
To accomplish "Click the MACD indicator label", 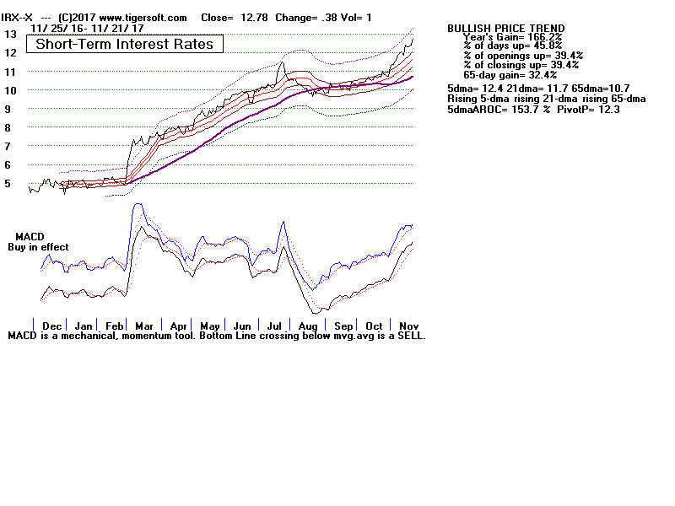I will [x=29, y=236].
